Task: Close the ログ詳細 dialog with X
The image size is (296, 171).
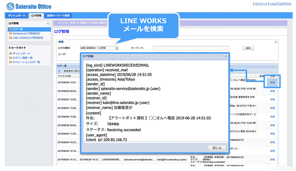Action: tap(226, 56)
